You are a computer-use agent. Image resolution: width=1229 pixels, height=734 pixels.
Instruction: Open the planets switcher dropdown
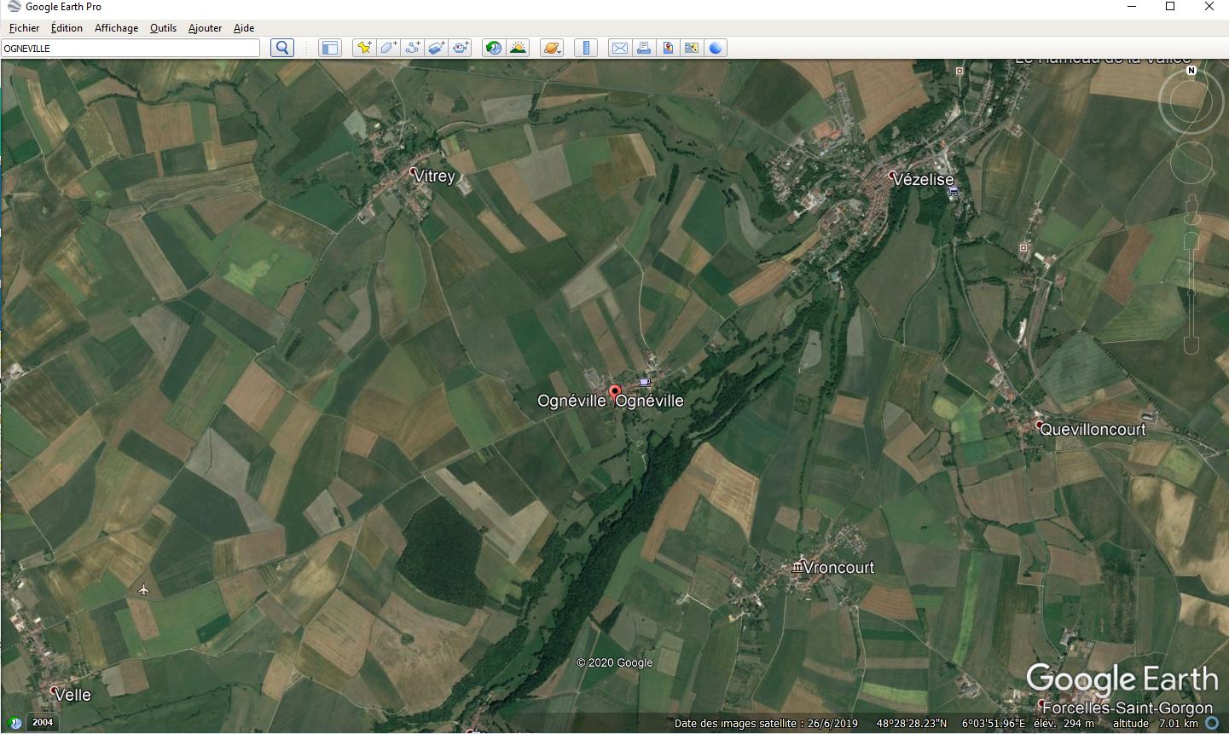tap(552, 48)
